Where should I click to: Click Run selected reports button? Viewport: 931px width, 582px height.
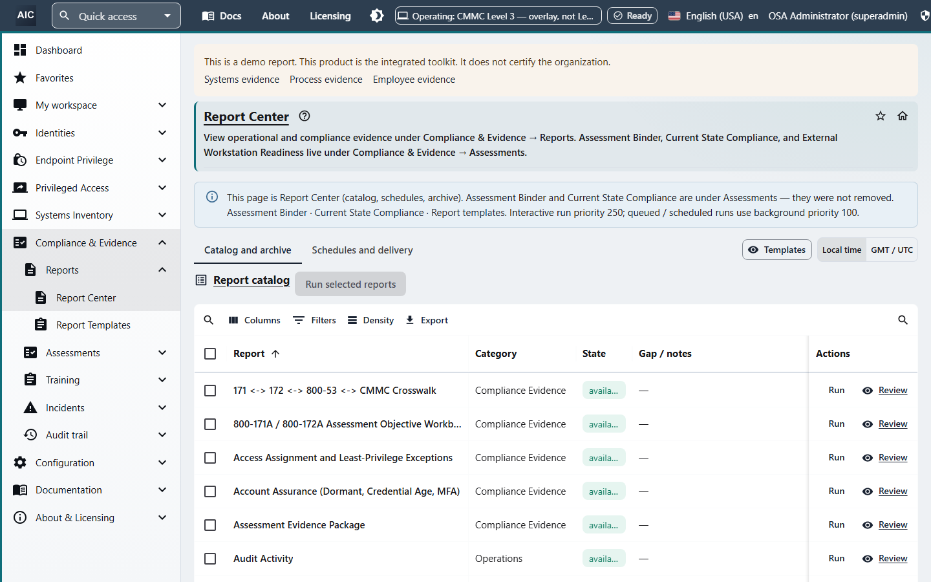click(x=350, y=284)
